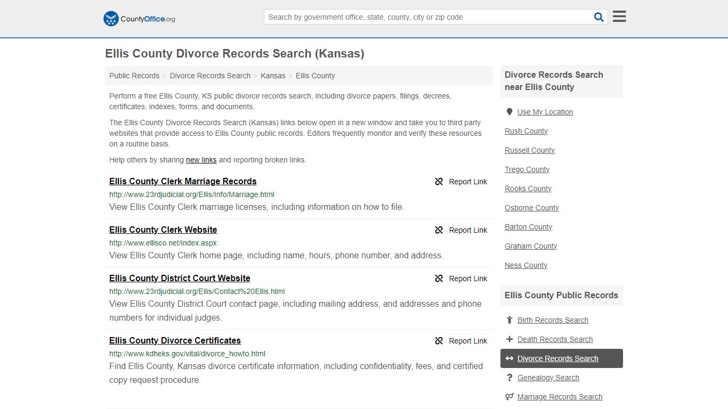Image resolution: width=728 pixels, height=409 pixels.
Task: Open Birth Records Search
Action: 553,320
